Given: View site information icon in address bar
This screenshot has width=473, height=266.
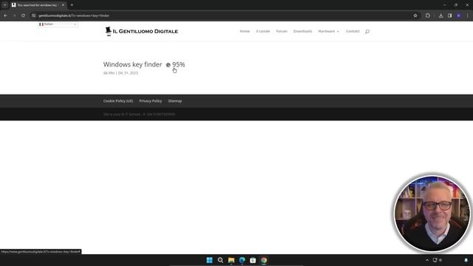Looking at the screenshot, I should [x=34, y=16].
